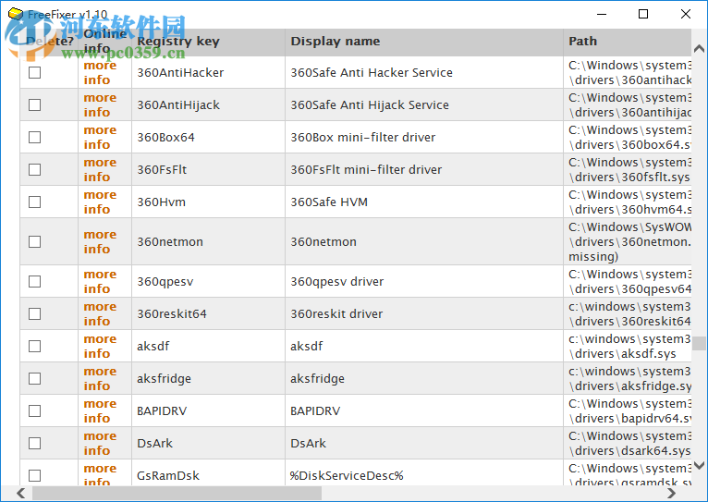
Task: Click the horizontal scrollbar thumb
Action: 177,493
